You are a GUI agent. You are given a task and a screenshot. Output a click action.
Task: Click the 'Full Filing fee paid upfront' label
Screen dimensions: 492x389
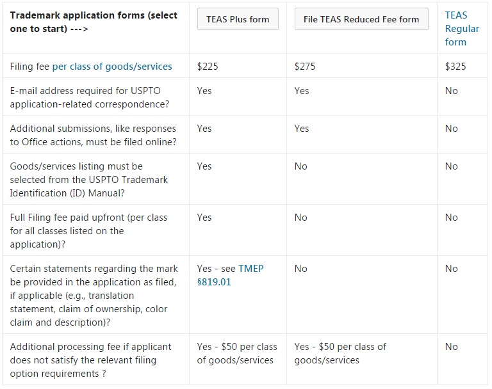(x=88, y=230)
